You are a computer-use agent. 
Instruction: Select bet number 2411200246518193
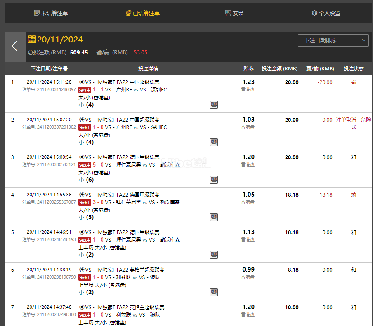[x=57, y=240]
